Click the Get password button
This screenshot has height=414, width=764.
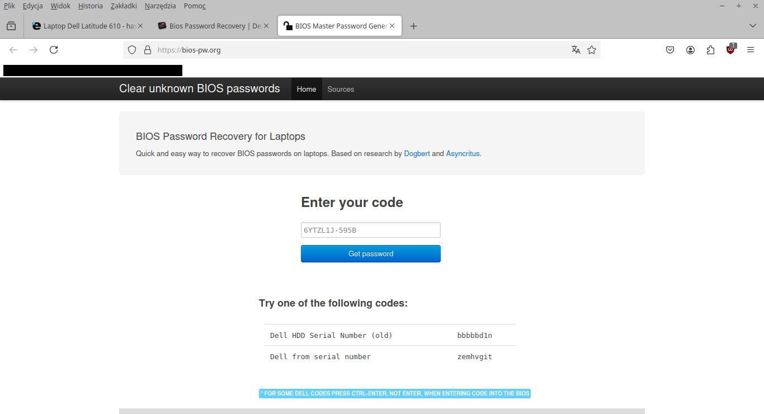tap(371, 253)
